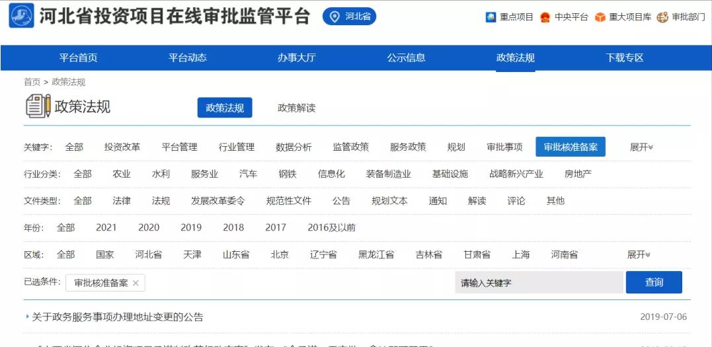The width and height of the screenshot is (712, 347).
Task: Filter by file type 规范性文件
Action: pyautogui.click(x=289, y=201)
